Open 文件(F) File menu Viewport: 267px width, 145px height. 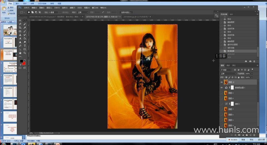point(27,8)
